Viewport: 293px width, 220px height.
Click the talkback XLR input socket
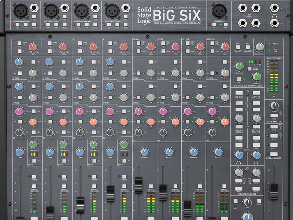pos(219,11)
